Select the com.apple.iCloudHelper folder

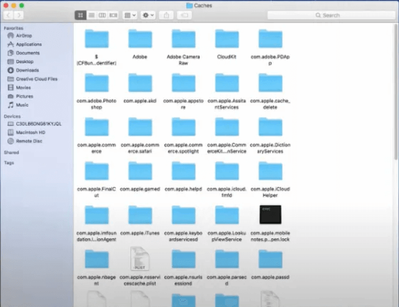[270, 171]
